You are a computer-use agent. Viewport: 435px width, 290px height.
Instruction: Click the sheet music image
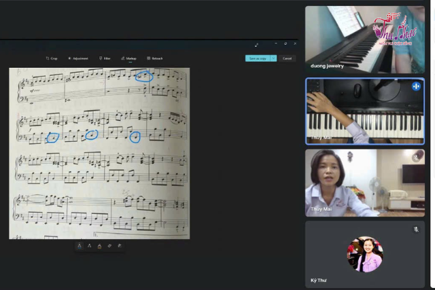coord(99,153)
